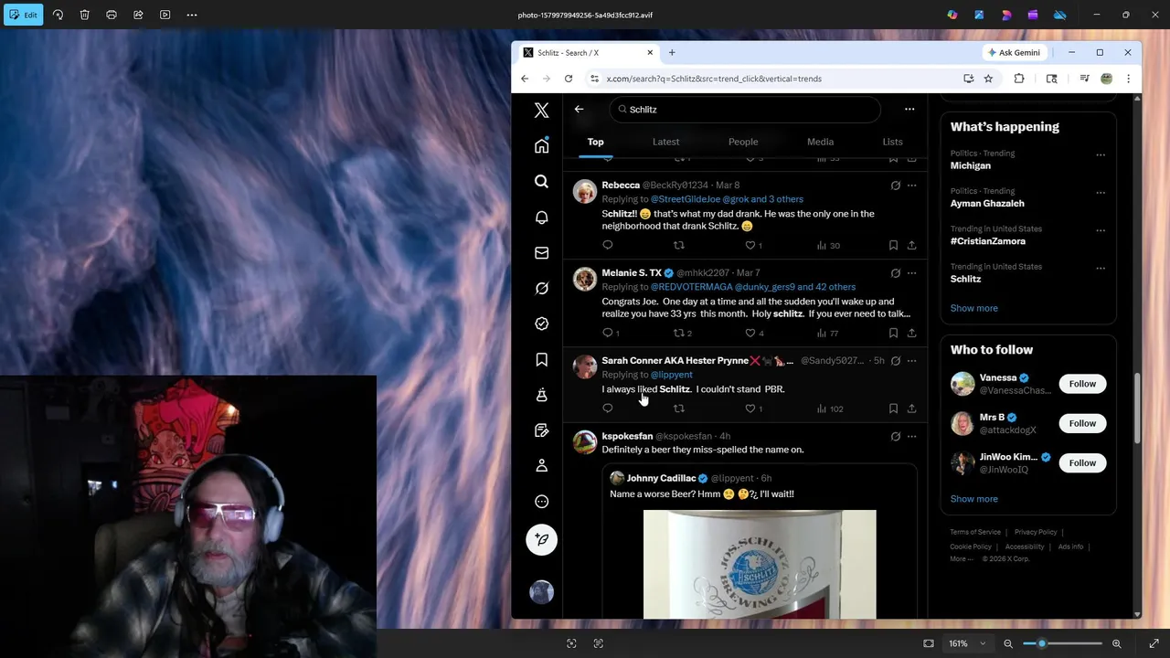Click the Edit button in Photos toolbar
1170x658 pixels.
click(x=24, y=15)
